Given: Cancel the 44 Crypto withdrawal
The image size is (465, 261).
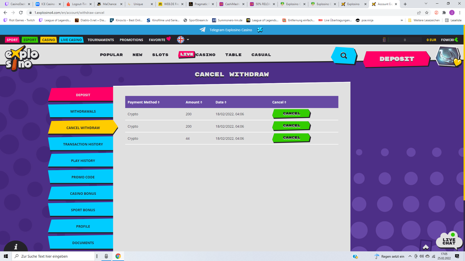Looking at the screenshot, I should 291,138.
